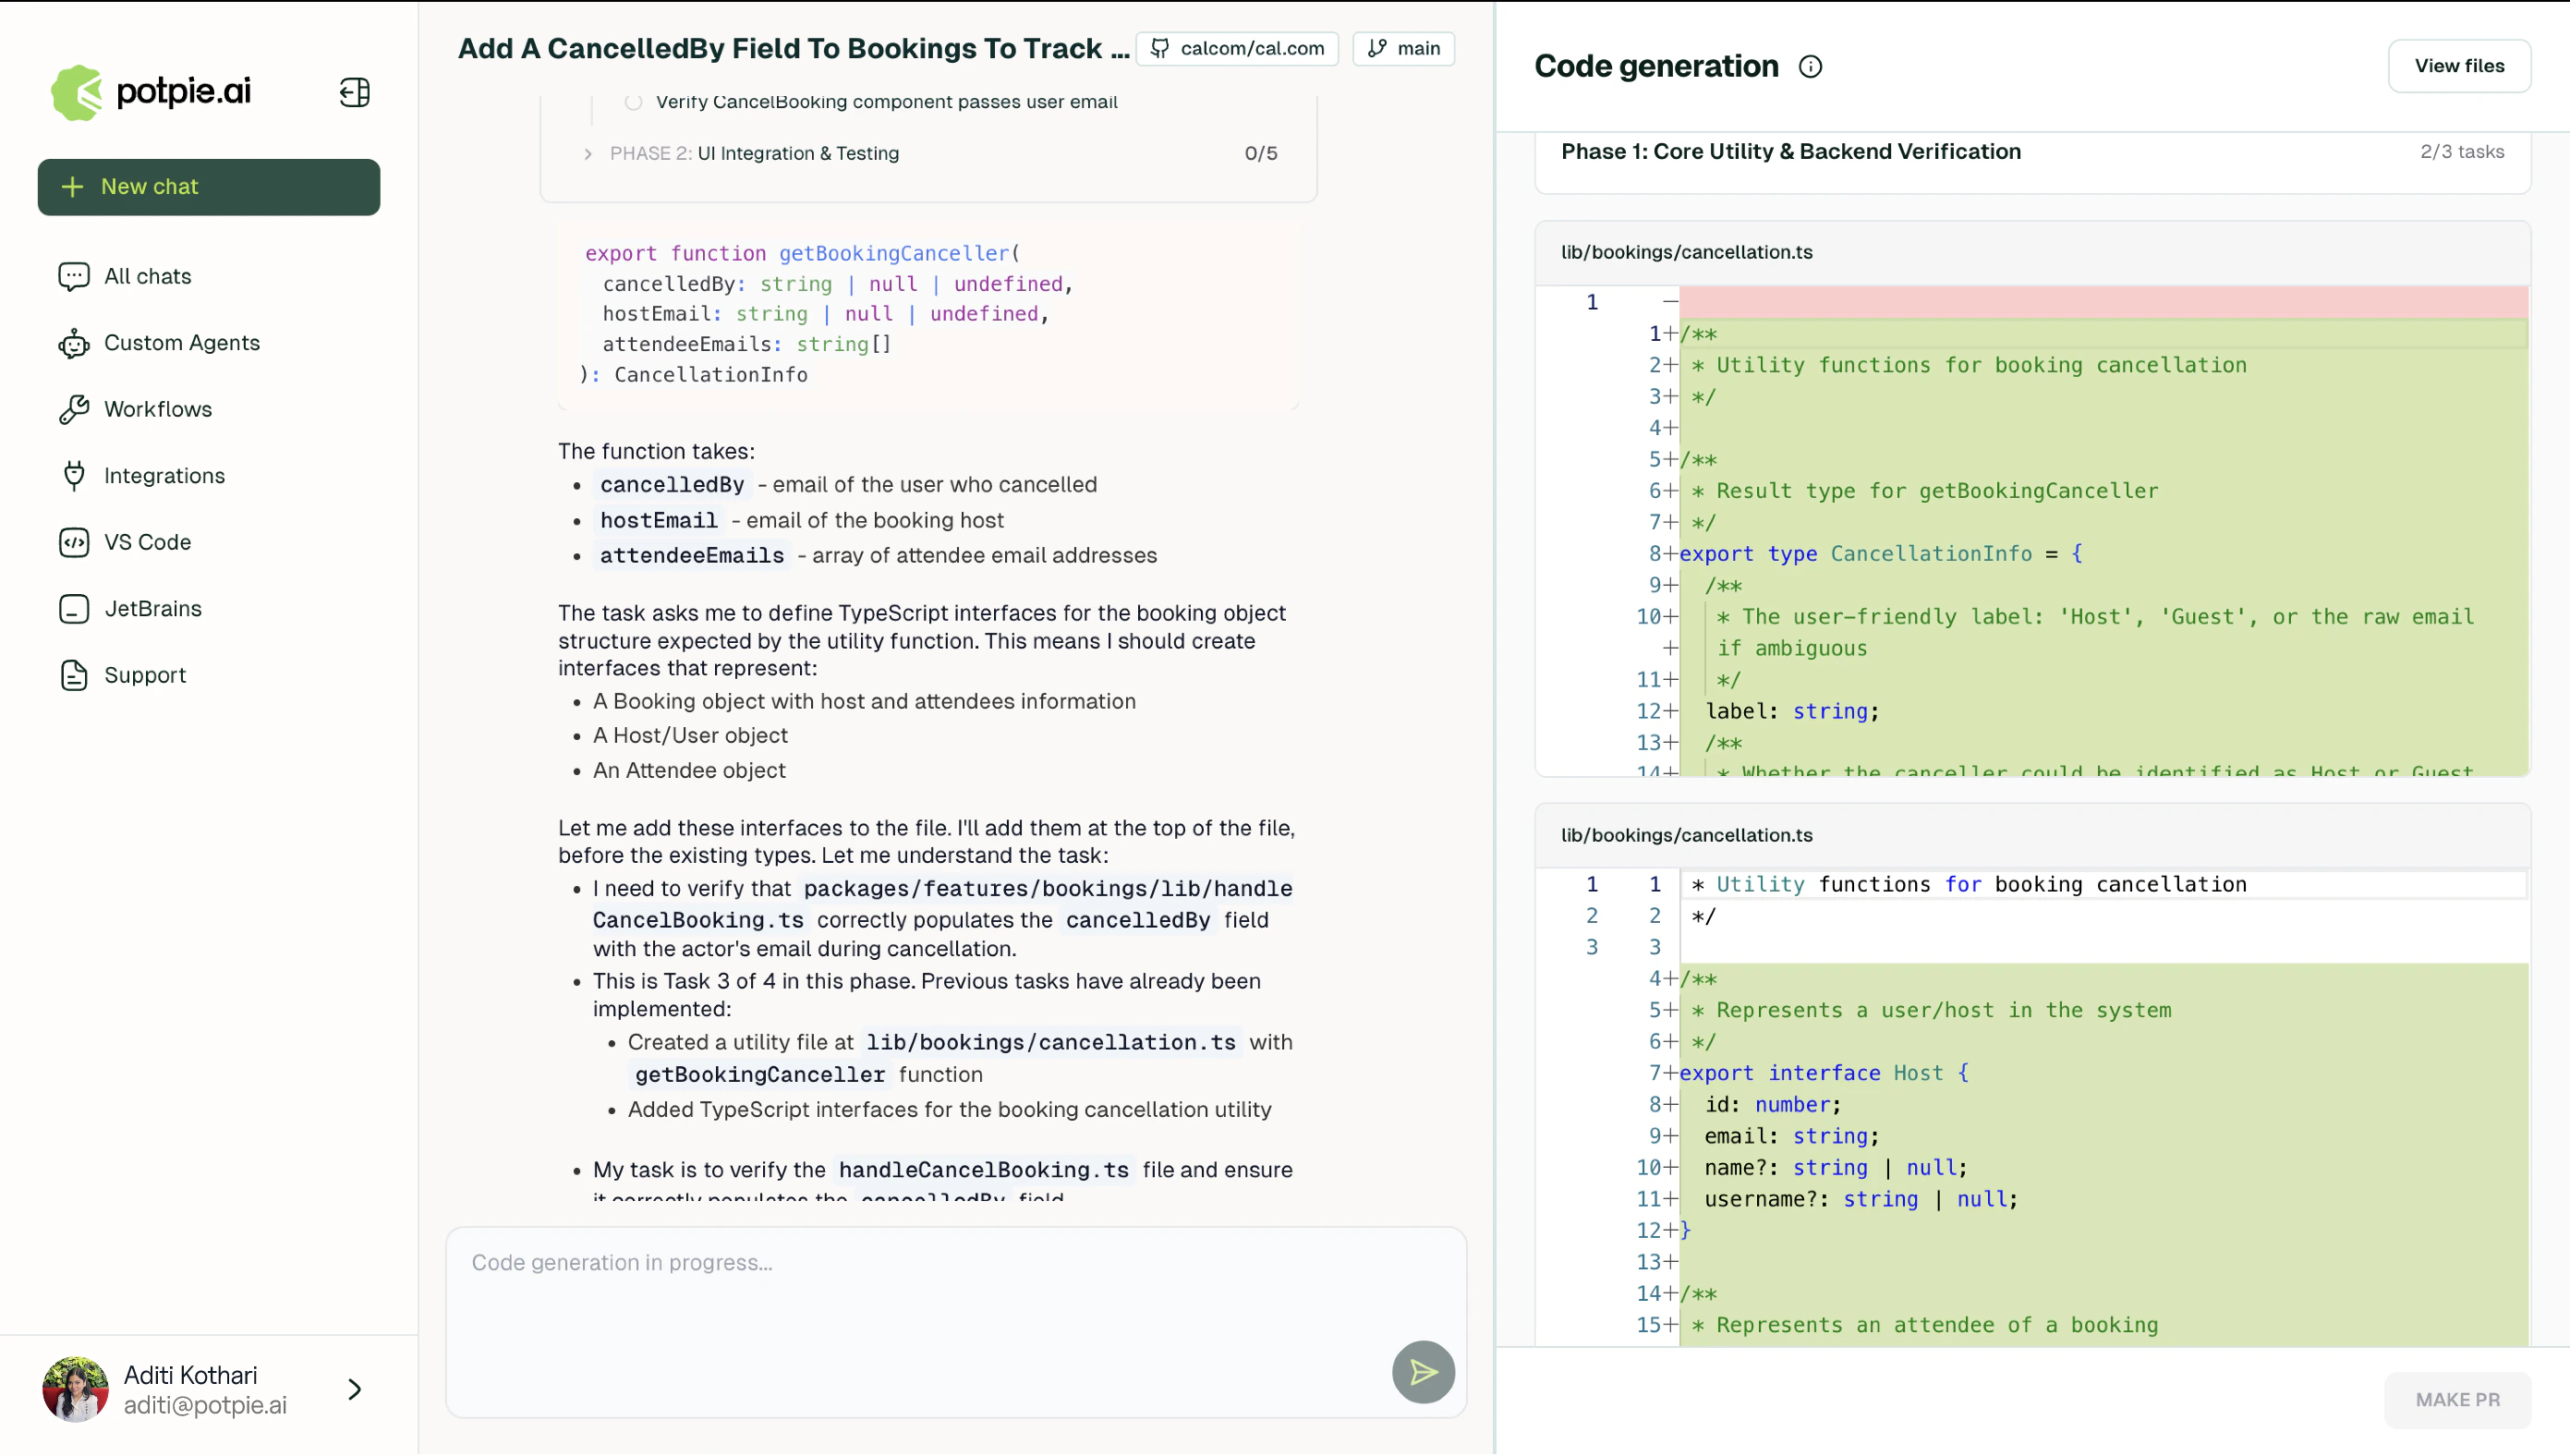Show Code generation info tooltip
This screenshot has width=2570, height=1456.
click(x=1812, y=66)
